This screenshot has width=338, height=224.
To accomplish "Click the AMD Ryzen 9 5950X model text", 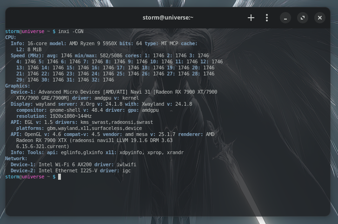I will [90, 43].
